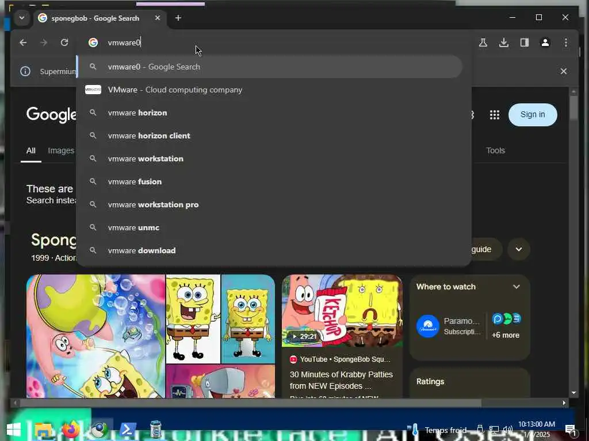
Task: Click the vertical scrollbar down arrow
Action: point(573,393)
